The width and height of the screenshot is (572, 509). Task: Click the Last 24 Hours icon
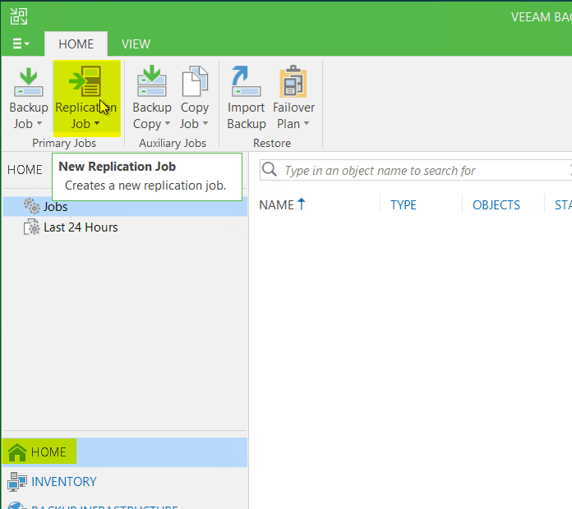(32, 227)
